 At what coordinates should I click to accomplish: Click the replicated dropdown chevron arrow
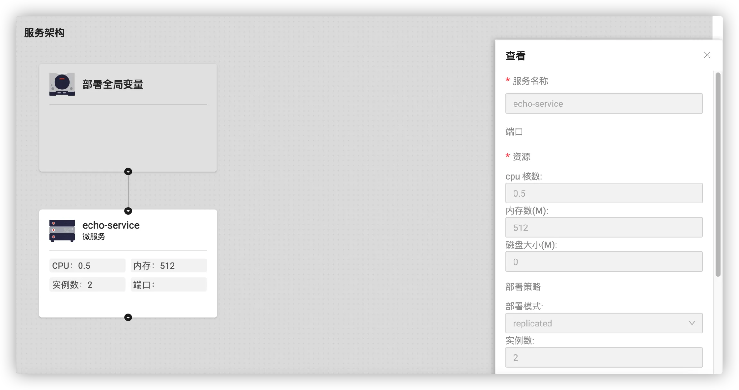pyautogui.click(x=692, y=323)
